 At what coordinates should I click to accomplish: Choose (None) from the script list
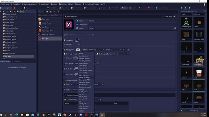point(86,54)
